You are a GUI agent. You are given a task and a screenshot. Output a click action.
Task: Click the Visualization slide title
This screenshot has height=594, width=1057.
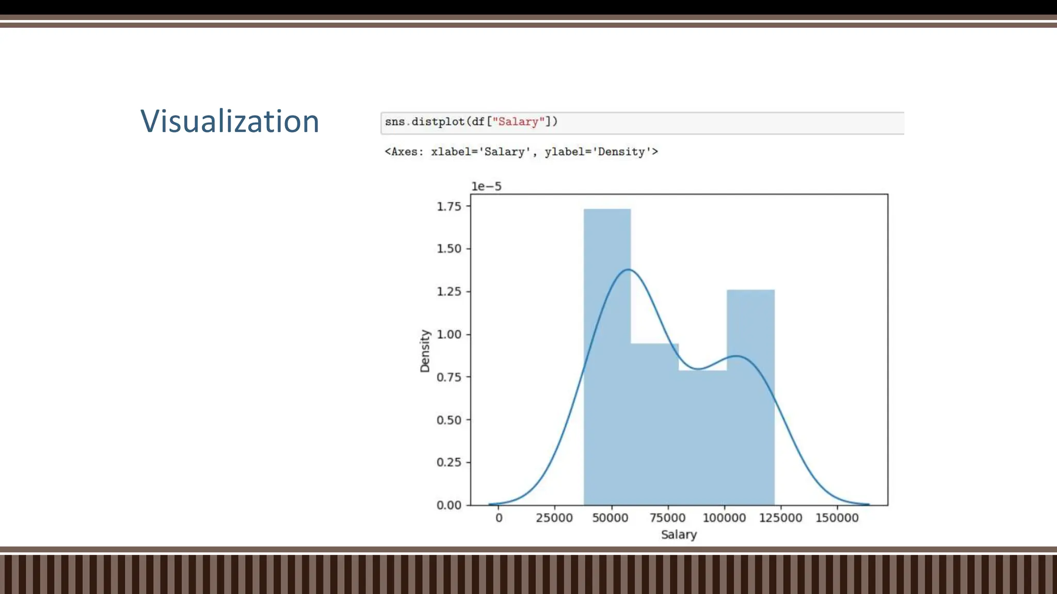[230, 122]
